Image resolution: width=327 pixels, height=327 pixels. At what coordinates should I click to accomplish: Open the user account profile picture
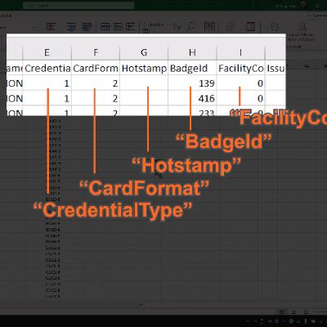(x=303, y=6)
